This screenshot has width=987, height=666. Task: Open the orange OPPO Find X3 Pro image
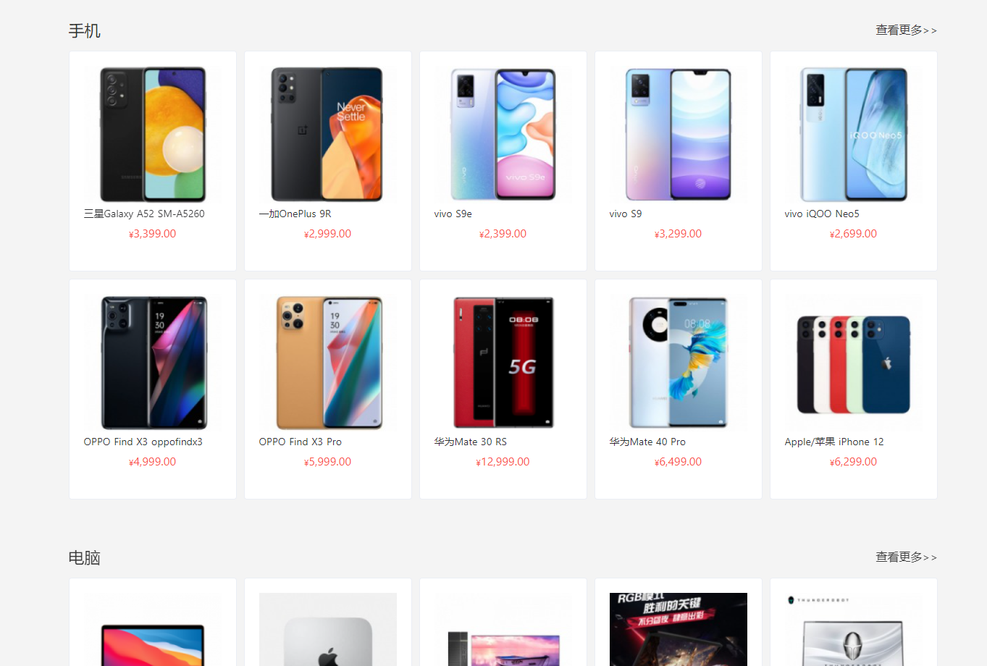[x=328, y=363]
